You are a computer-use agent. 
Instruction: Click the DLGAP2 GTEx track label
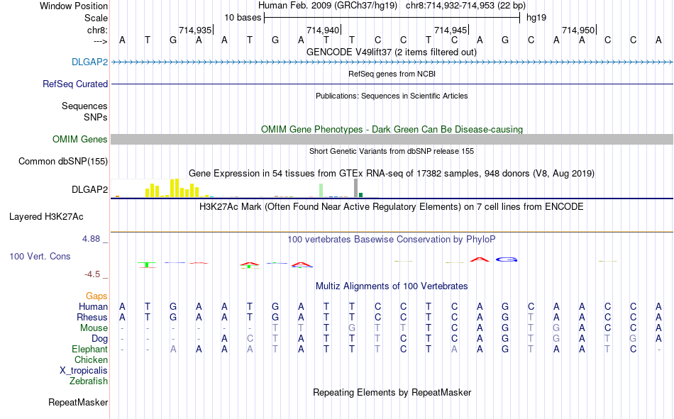(89, 189)
